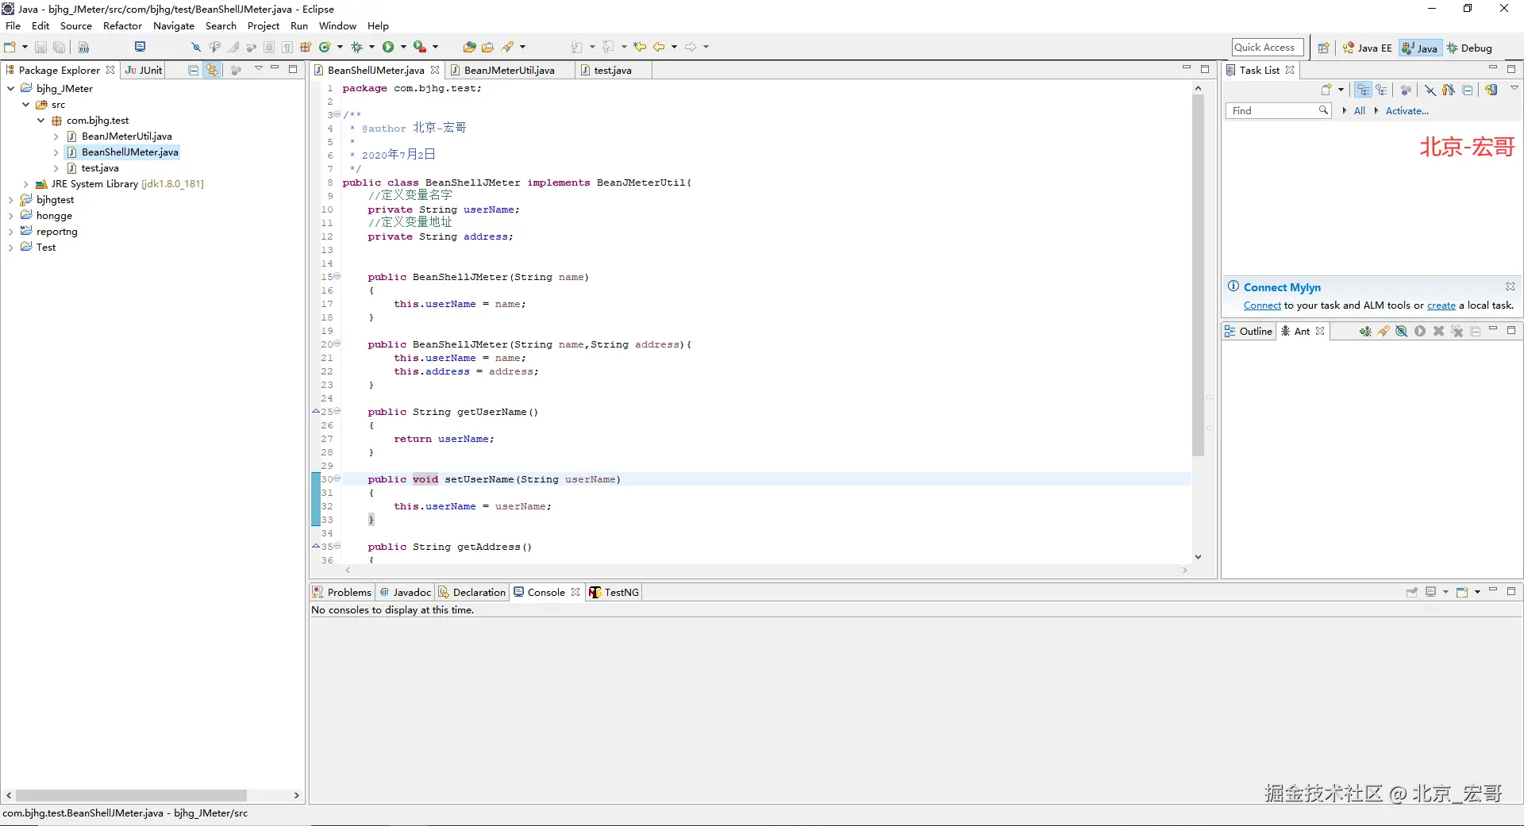Toggle Show Only My Tasks in Task List
The height and width of the screenshot is (826, 1524).
tap(1449, 90)
